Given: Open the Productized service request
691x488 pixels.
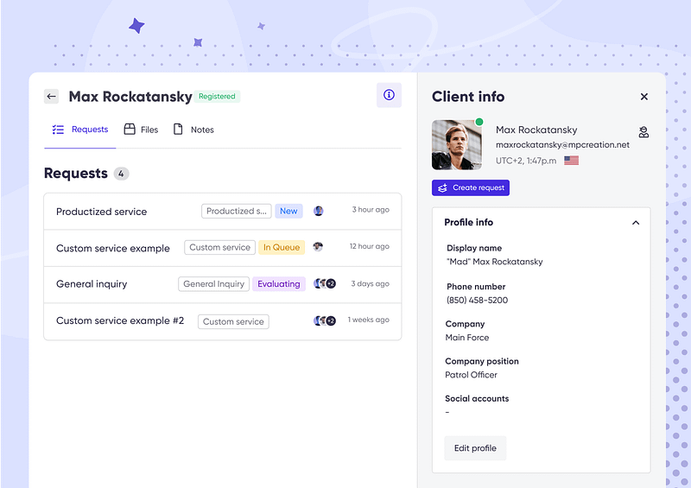Looking at the screenshot, I should click(223, 212).
